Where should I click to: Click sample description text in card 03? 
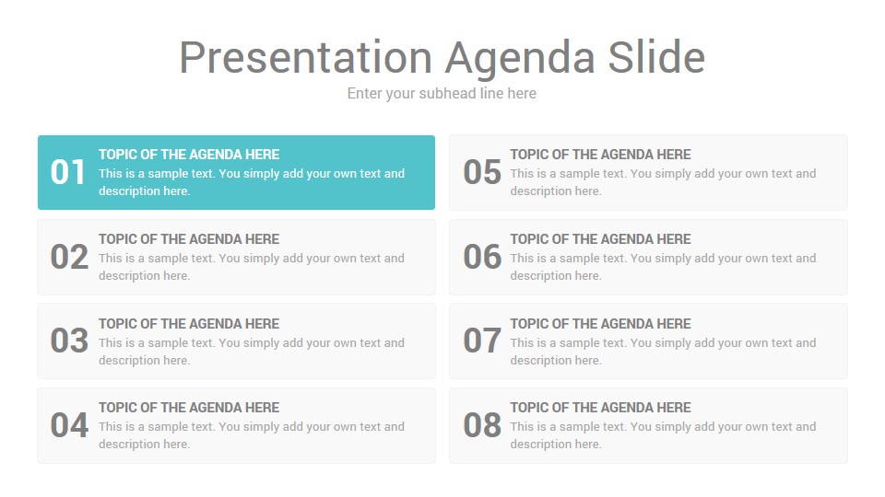pos(252,352)
